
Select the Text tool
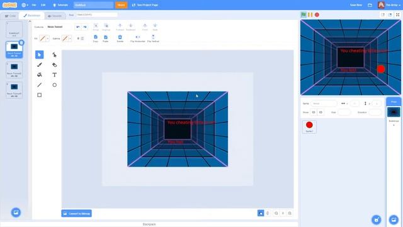(55, 74)
